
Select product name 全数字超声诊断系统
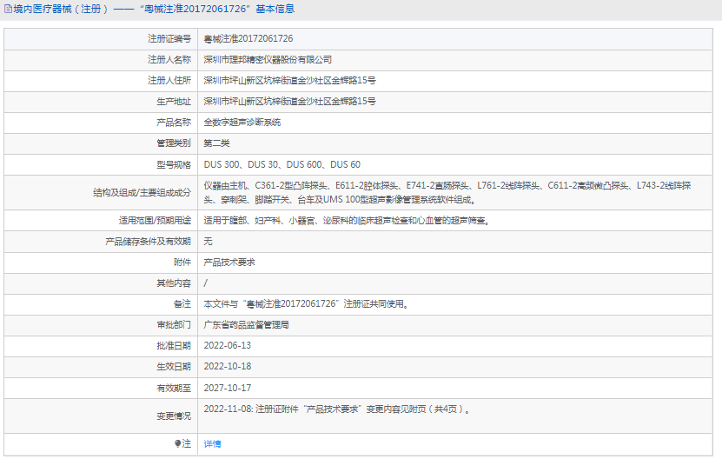click(x=242, y=122)
